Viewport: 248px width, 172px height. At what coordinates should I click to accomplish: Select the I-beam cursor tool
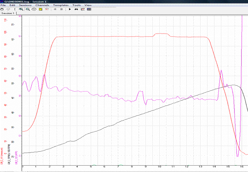[x=14, y=9]
